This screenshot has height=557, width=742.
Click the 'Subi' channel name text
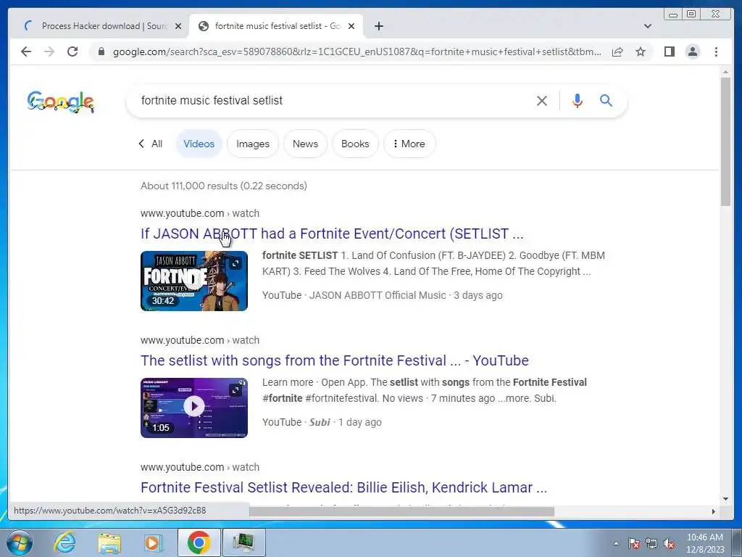(320, 422)
